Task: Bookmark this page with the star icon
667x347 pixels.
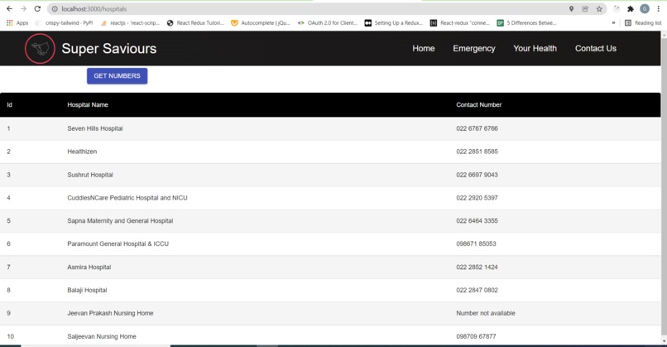Action: (599, 9)
